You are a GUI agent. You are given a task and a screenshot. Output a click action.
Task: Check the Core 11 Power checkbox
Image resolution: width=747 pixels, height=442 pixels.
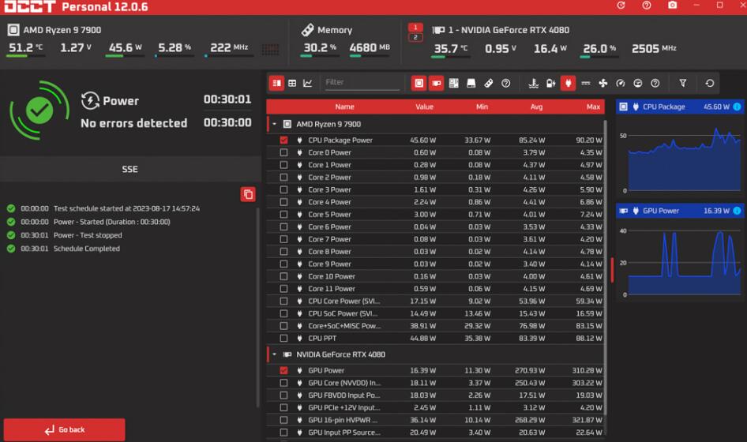click(x=284, y=289)
